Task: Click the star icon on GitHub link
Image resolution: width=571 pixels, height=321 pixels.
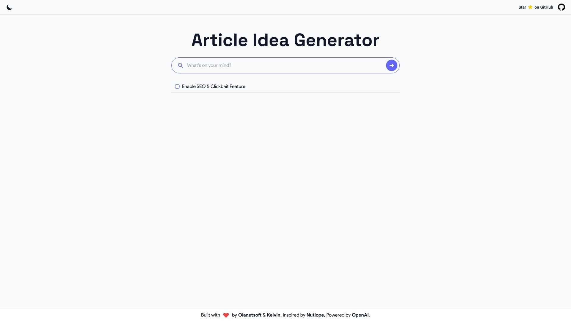Action: (x=530, y=7)
